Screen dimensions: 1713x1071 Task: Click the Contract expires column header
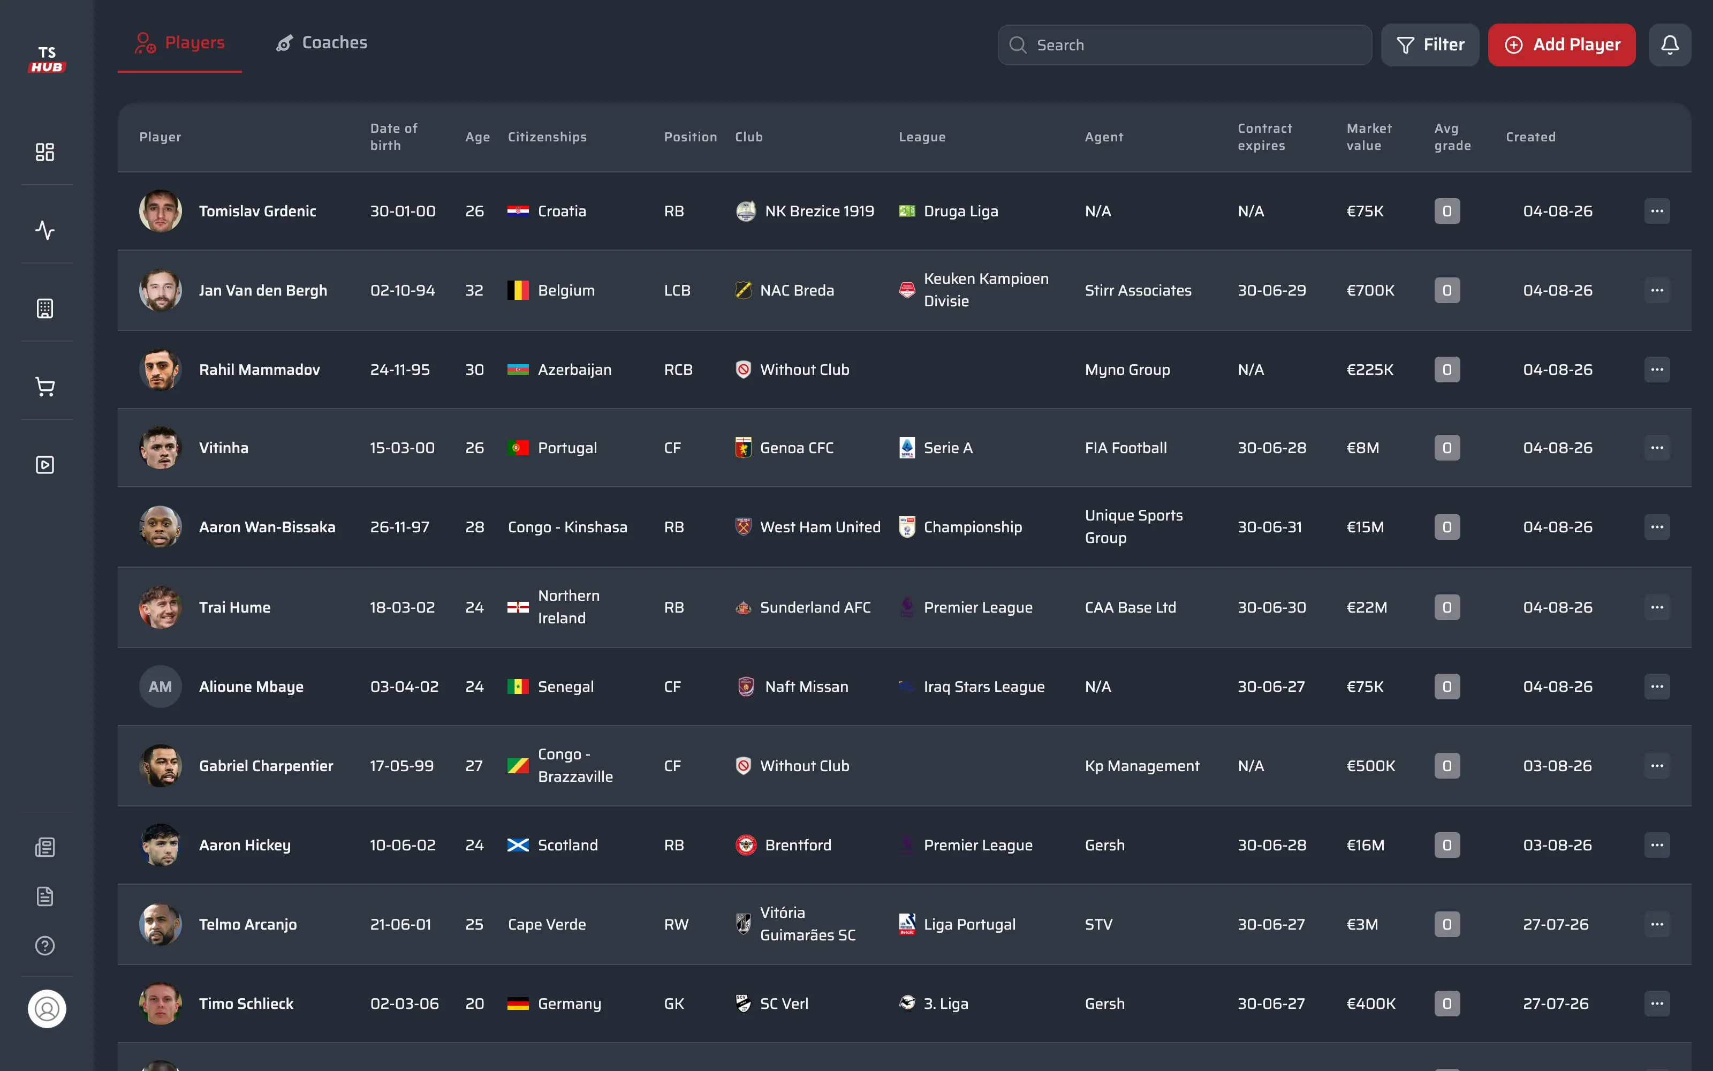[x=1264, y=137]
